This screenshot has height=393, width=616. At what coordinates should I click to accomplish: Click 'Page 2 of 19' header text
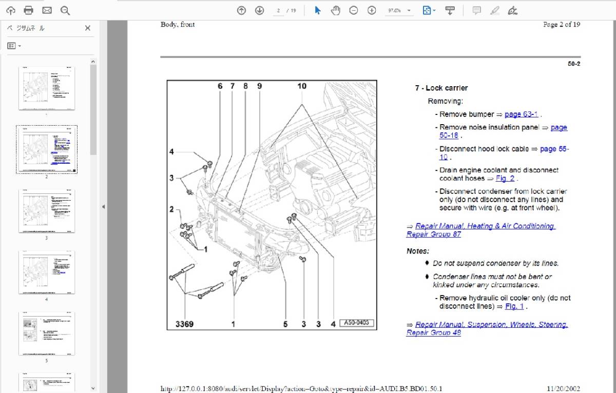tap(562, 25)
